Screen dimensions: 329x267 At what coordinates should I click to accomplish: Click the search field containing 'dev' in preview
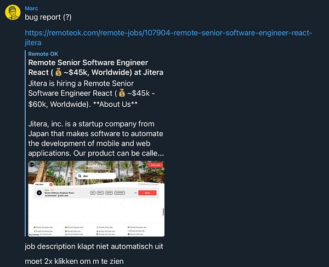(96, 176)
